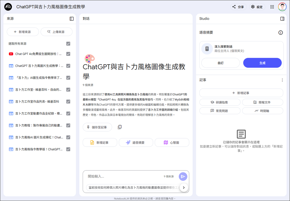Click the 研讀指南 study guide button
Image resolution: width=290 pixels, height=201 pixels.
pyautogui.click(x=220, y=102)
